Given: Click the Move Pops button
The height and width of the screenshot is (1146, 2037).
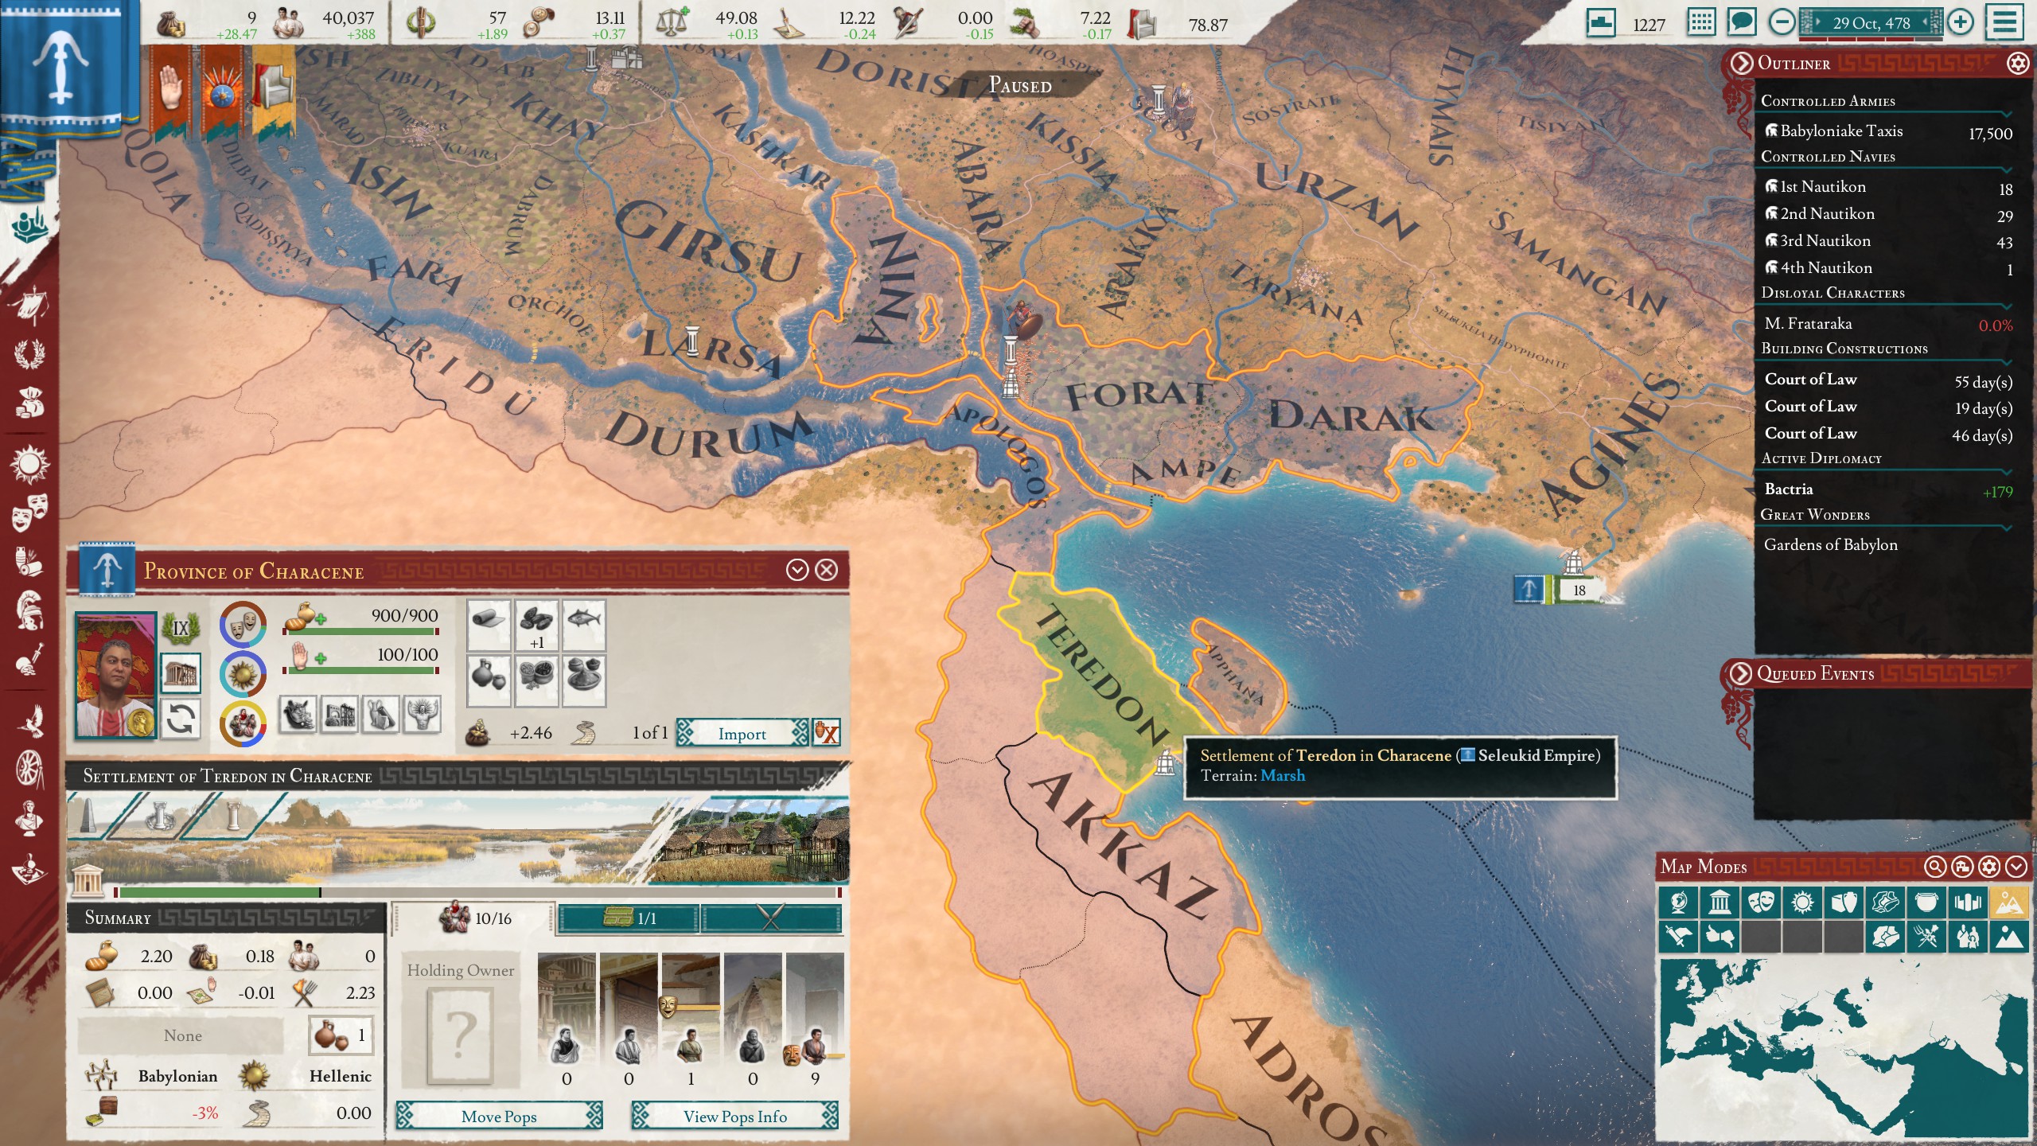Looking at the screenshot, I should tap(499, 1117).
